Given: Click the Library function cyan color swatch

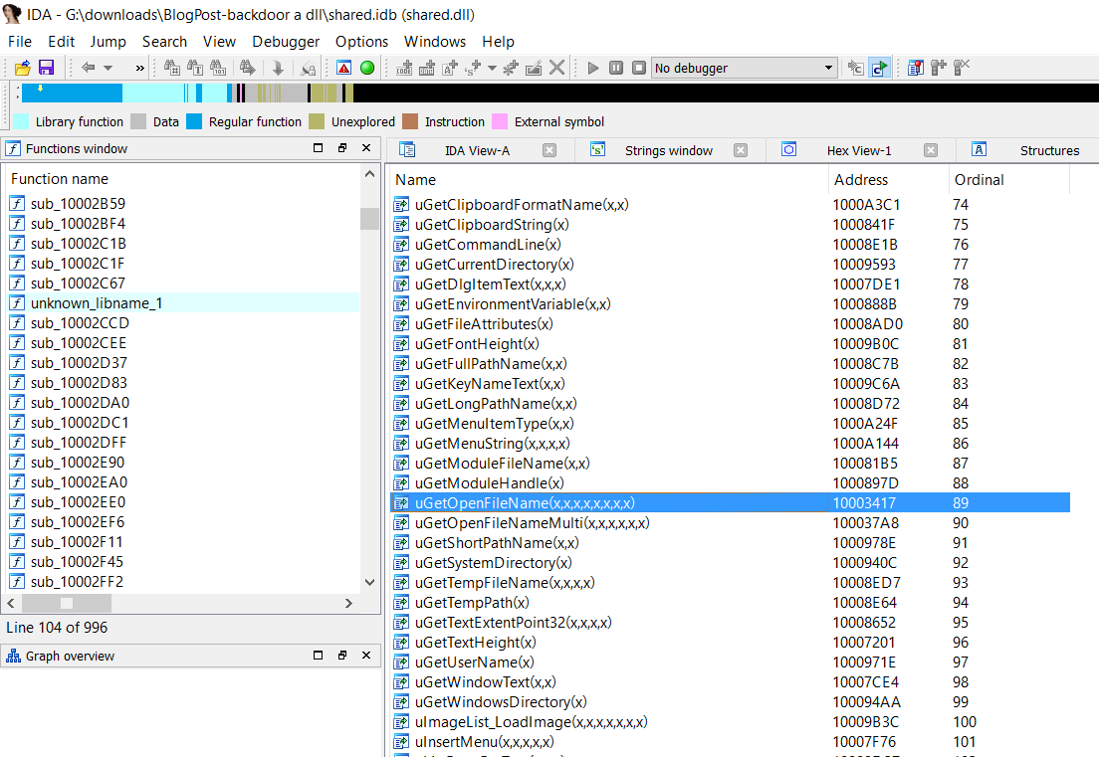Looking at the screenshot, I should 21,121.
